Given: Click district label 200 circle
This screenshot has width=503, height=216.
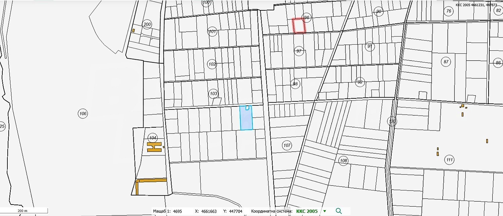Looking at the screenshot, I should point(147,24).
